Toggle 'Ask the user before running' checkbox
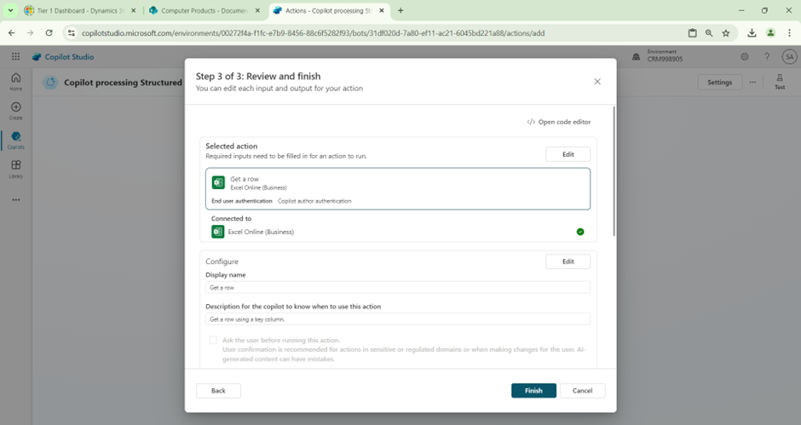The image size is (801, 425). pyautogui.click(x=213, y=340)
